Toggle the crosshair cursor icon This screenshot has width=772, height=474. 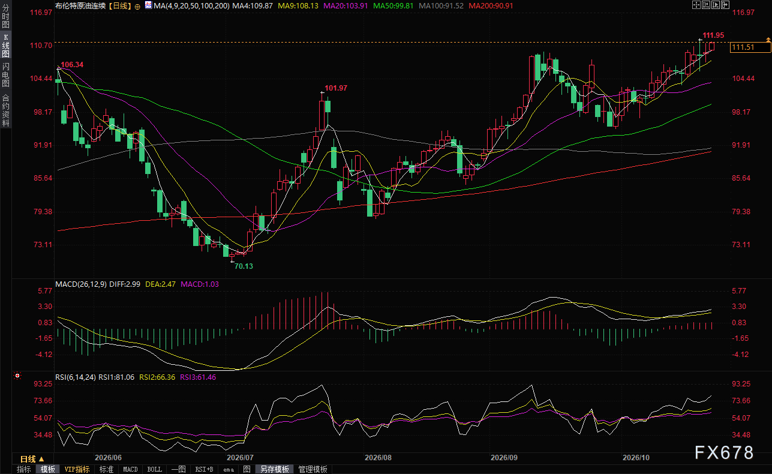[x=696, y=5]
